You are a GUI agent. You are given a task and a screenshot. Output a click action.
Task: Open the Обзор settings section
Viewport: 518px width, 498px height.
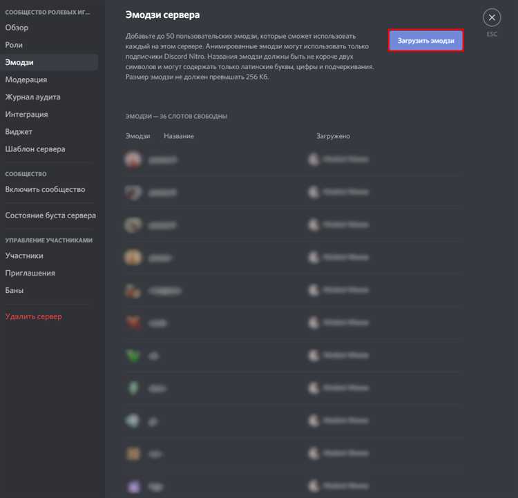[x=17, y=28]
